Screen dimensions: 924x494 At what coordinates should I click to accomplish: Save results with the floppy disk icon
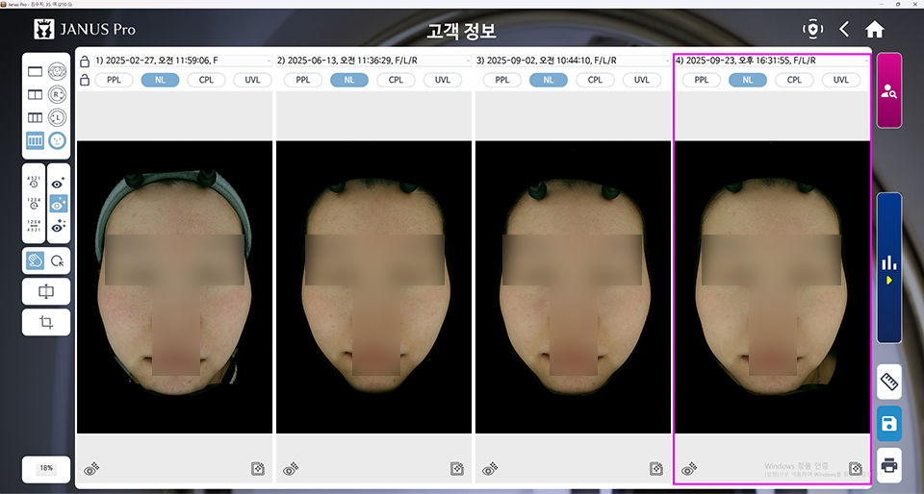[889, 424]
